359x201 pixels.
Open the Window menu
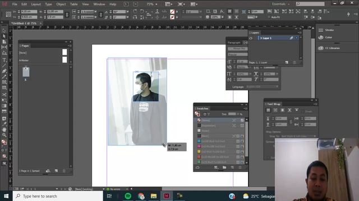(99, 4)
